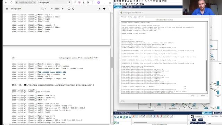Open browser three-dot menu
The width and height of the screenshot is (222, 125).
pos(92,2)
